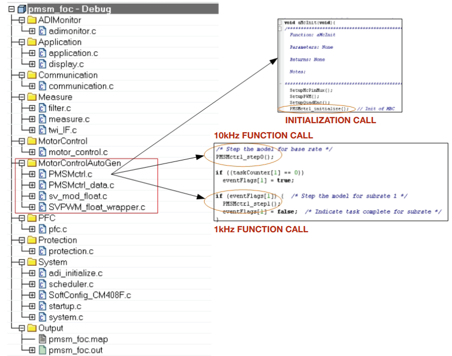Click the MotorControlAutoGen folder icon
The height and width of the screenshot is (356, 452).
point(32,163)
